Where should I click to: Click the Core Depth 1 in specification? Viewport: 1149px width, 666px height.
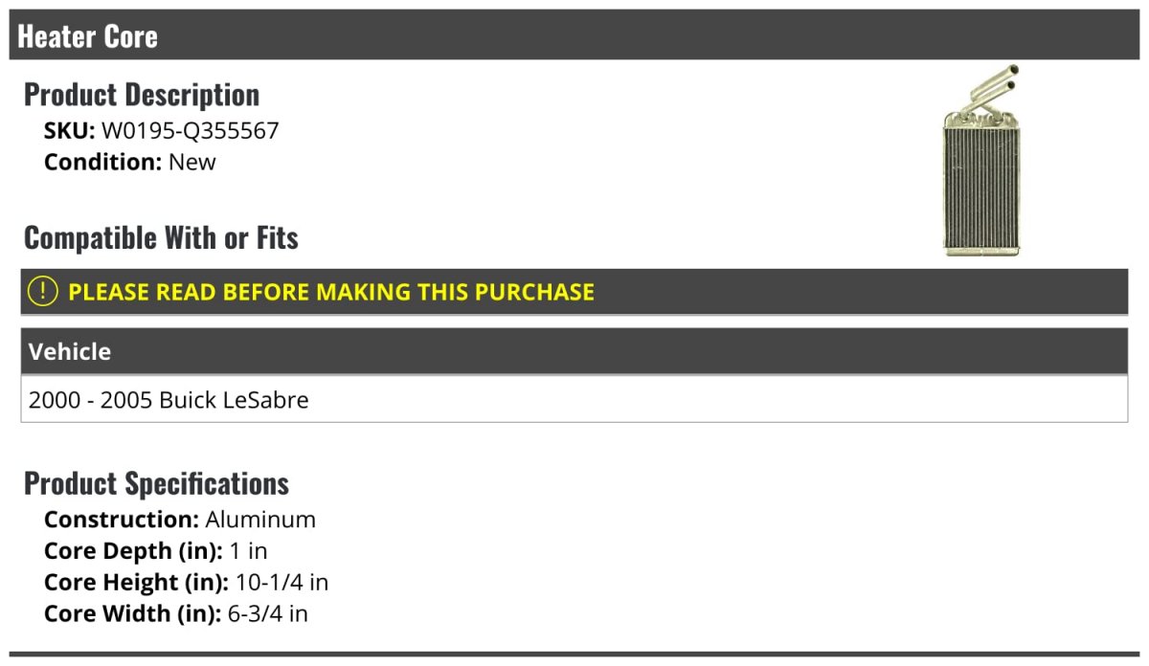(156, 551)
